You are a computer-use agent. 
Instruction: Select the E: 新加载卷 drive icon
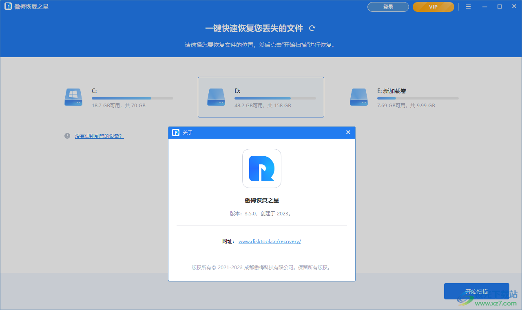pos(359,97)
